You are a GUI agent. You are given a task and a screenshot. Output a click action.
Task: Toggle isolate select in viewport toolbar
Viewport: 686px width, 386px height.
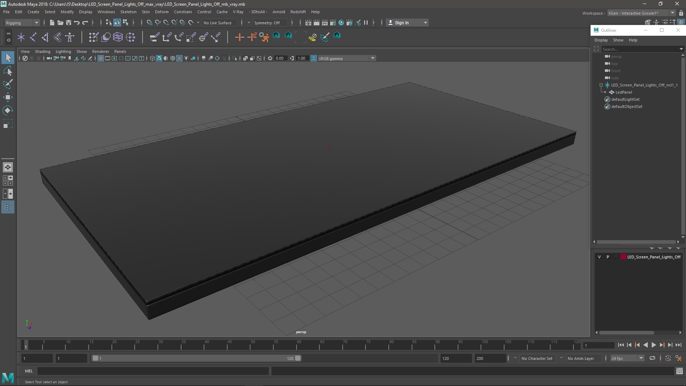pyautogui.click(x=235, y=58)
